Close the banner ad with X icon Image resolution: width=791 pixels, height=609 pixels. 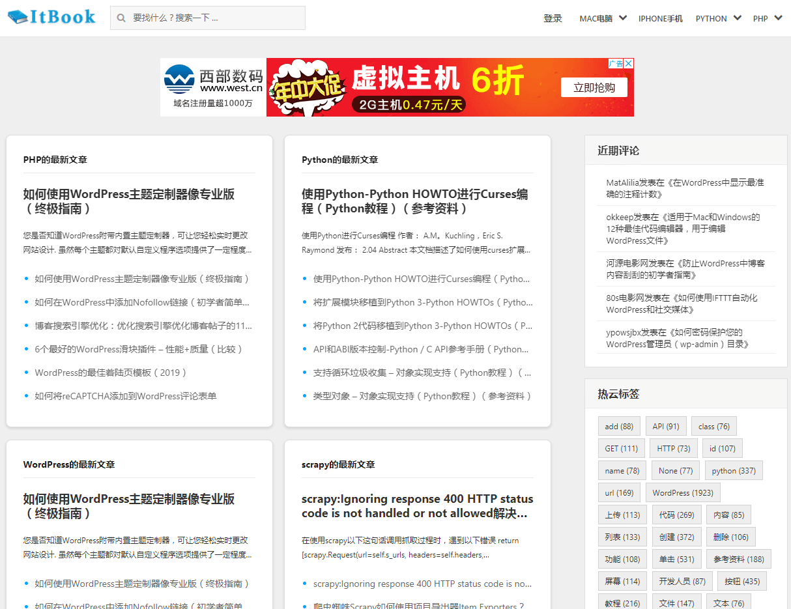coord(629,63)
